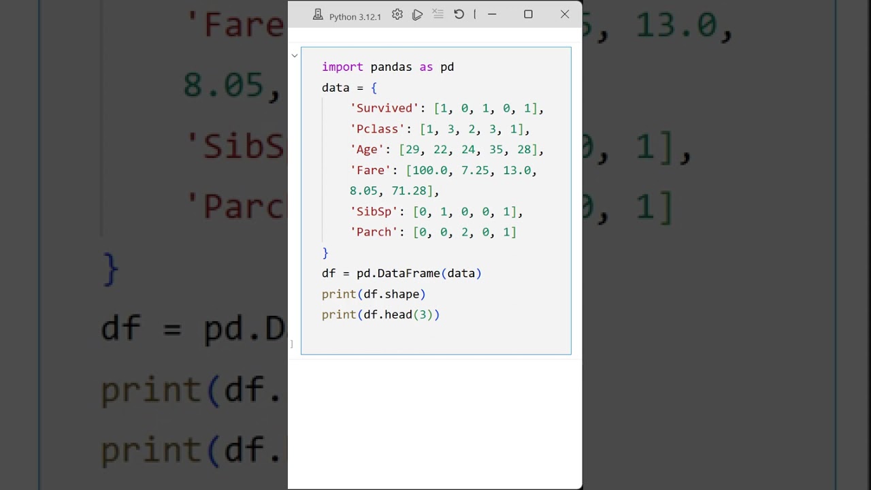Click the 'Survived' key in code

[384, 108]
